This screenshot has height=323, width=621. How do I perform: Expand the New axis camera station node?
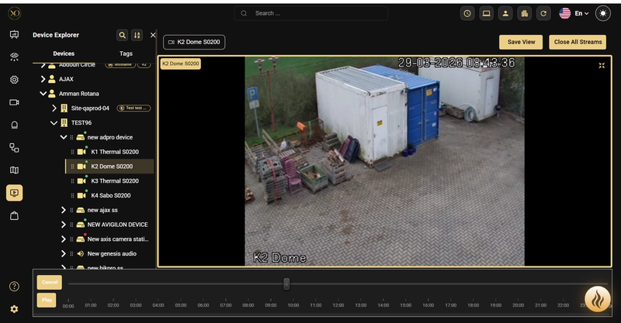(x=64, y=239)
